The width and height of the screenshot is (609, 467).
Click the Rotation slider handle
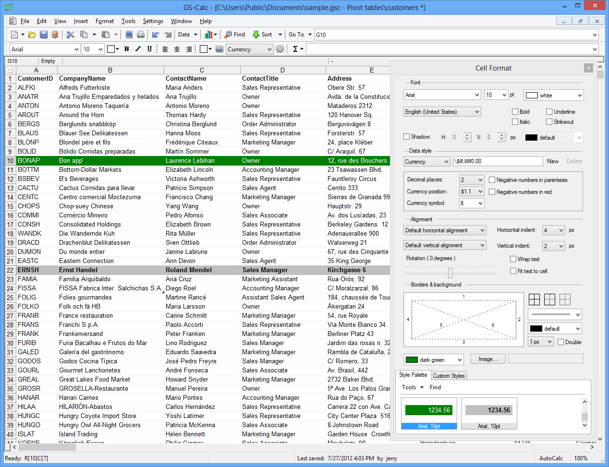[x=450, y=273]
